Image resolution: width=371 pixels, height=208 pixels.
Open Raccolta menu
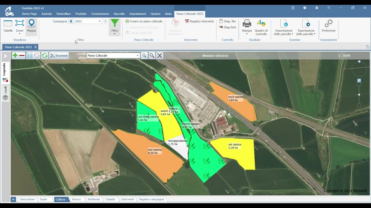pyautogui.click(x=119, y=14)
